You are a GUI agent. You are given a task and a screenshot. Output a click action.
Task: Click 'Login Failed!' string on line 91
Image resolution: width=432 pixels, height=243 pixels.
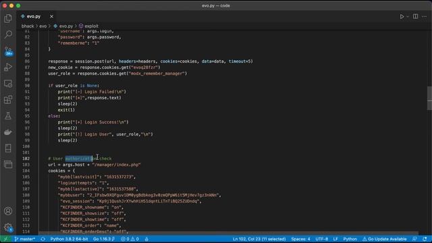coord(99,92)
